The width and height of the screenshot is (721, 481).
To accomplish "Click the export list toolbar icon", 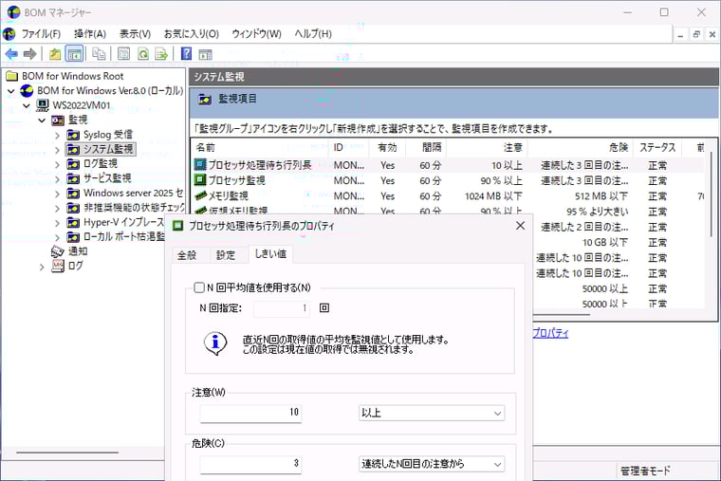I will pos(161,54).
